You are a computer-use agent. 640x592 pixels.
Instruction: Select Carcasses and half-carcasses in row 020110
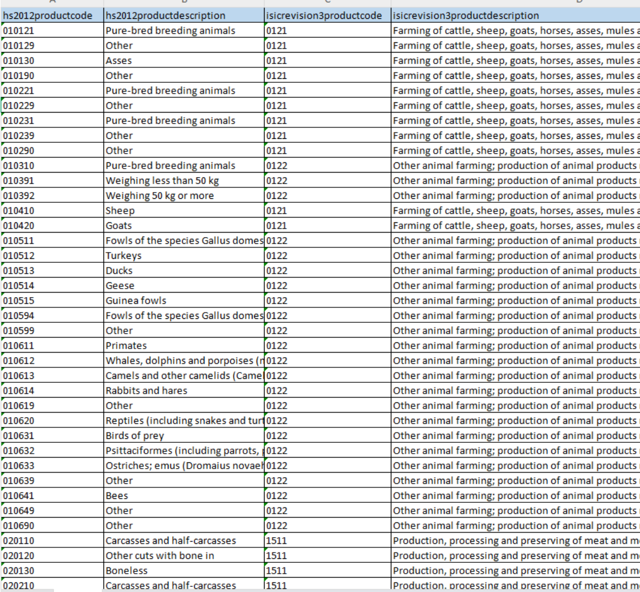pos(184,541)
